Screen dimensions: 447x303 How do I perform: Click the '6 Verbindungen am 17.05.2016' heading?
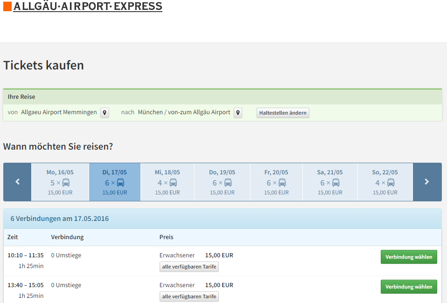point(60,219)
